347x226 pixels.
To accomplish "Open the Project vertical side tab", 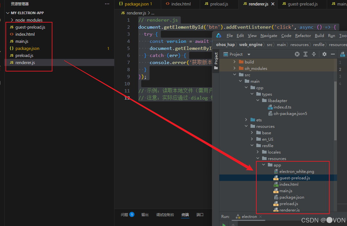I will point(216,61).
